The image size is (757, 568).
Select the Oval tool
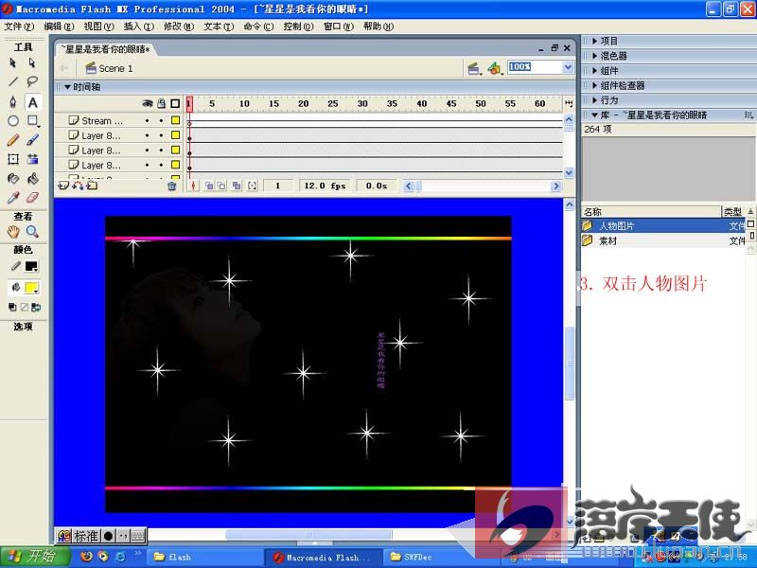point(13,121)
